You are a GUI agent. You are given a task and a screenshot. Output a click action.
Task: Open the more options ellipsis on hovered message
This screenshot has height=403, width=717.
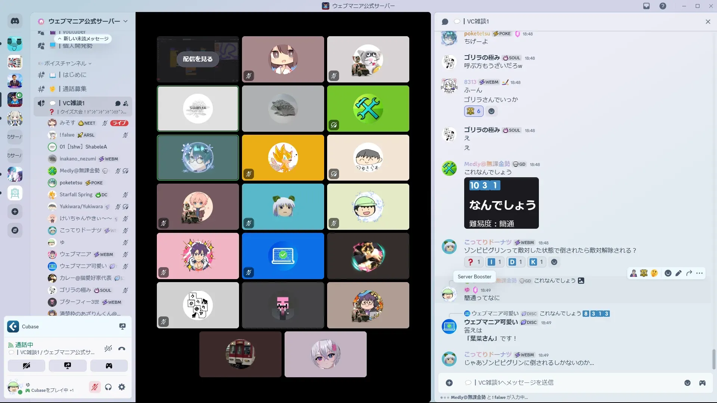pos(699,273)
